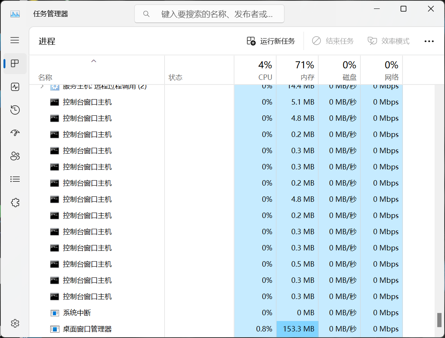Sort by the 网络 column header

pos(382,70)
